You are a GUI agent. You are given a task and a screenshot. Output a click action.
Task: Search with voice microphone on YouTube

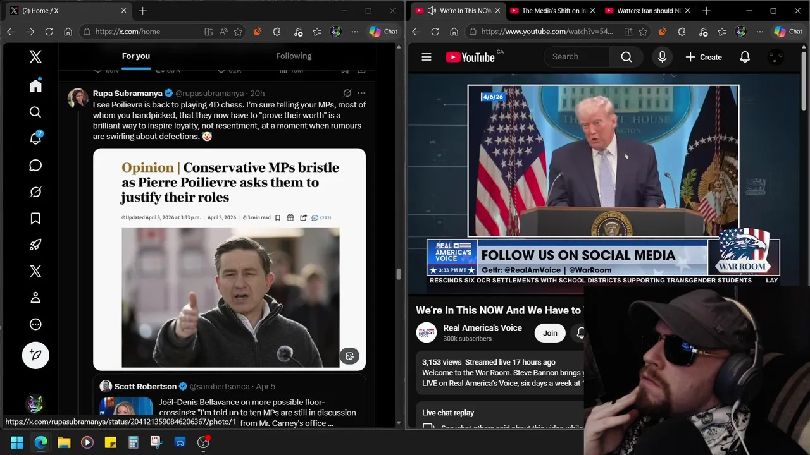[662, 57]
